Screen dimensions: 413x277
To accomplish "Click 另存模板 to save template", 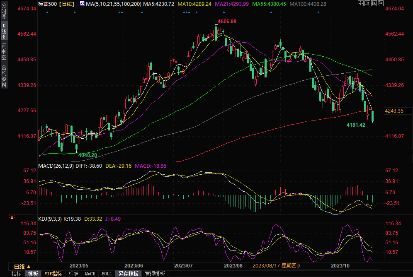I will coord(128,274).
